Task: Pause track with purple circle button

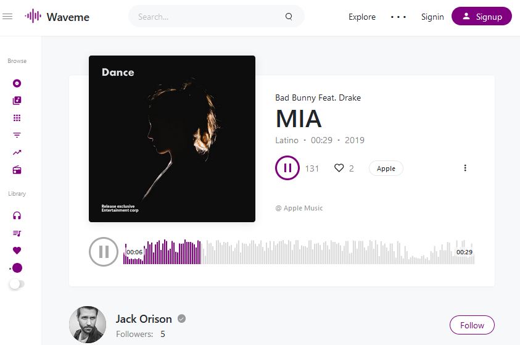Action: click(x=287, y=168)
